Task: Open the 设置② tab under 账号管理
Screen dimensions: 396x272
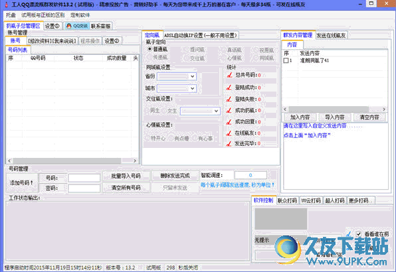Action: pyautogui.click(x=112, y=41)
